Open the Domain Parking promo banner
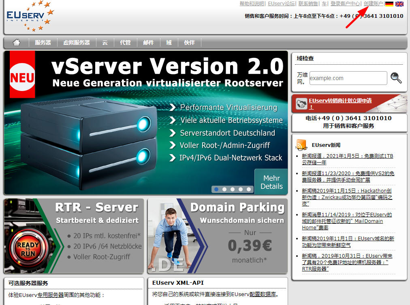The width and height of the screenshot is (410, 305). pyautogui.click(x=218, y=236)
